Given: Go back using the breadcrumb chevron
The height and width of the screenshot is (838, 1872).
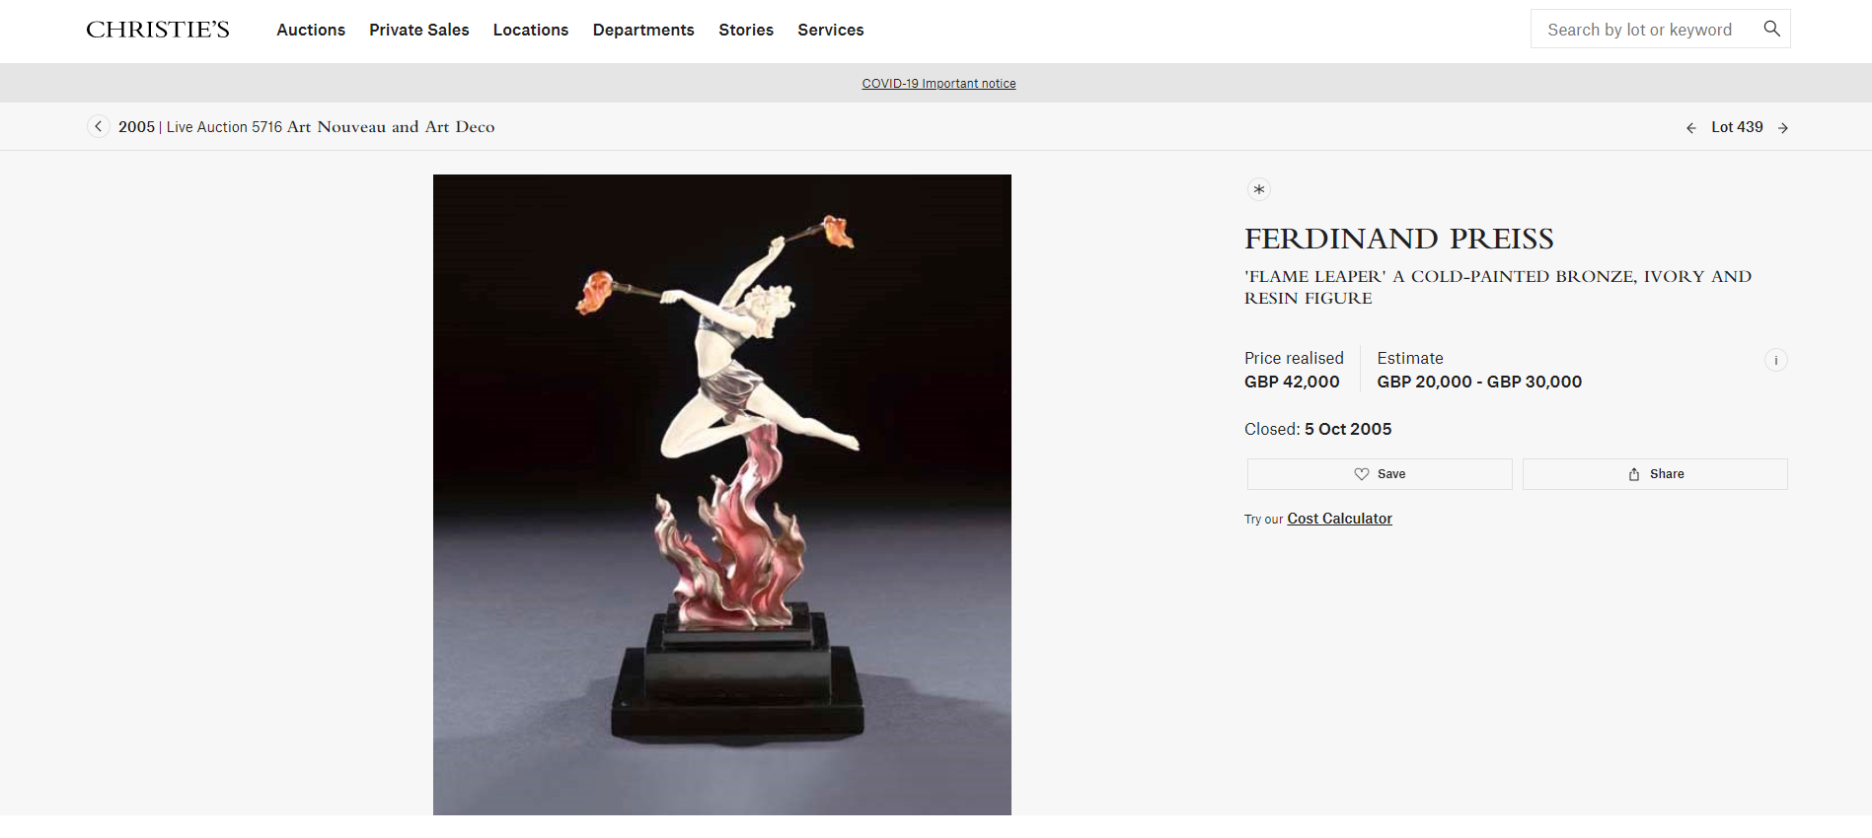Looking at the screenshot, I should tap(98, 126).
